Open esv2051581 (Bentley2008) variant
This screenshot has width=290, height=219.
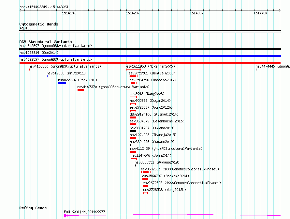pos(152,73)
